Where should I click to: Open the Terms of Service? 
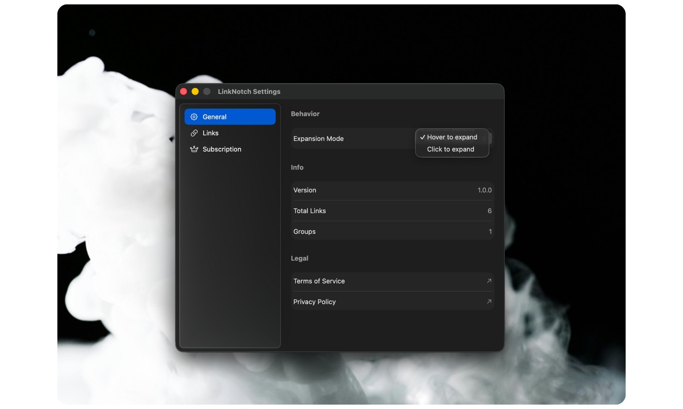319,281
